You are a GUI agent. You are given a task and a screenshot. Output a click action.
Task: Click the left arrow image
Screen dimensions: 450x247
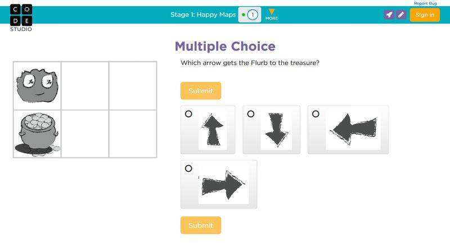(x=353, y=130)
